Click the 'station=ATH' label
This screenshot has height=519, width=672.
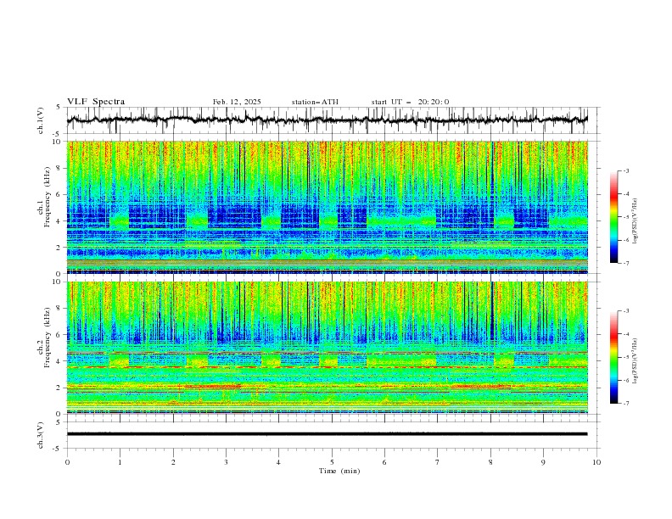[x=315, y=102]
